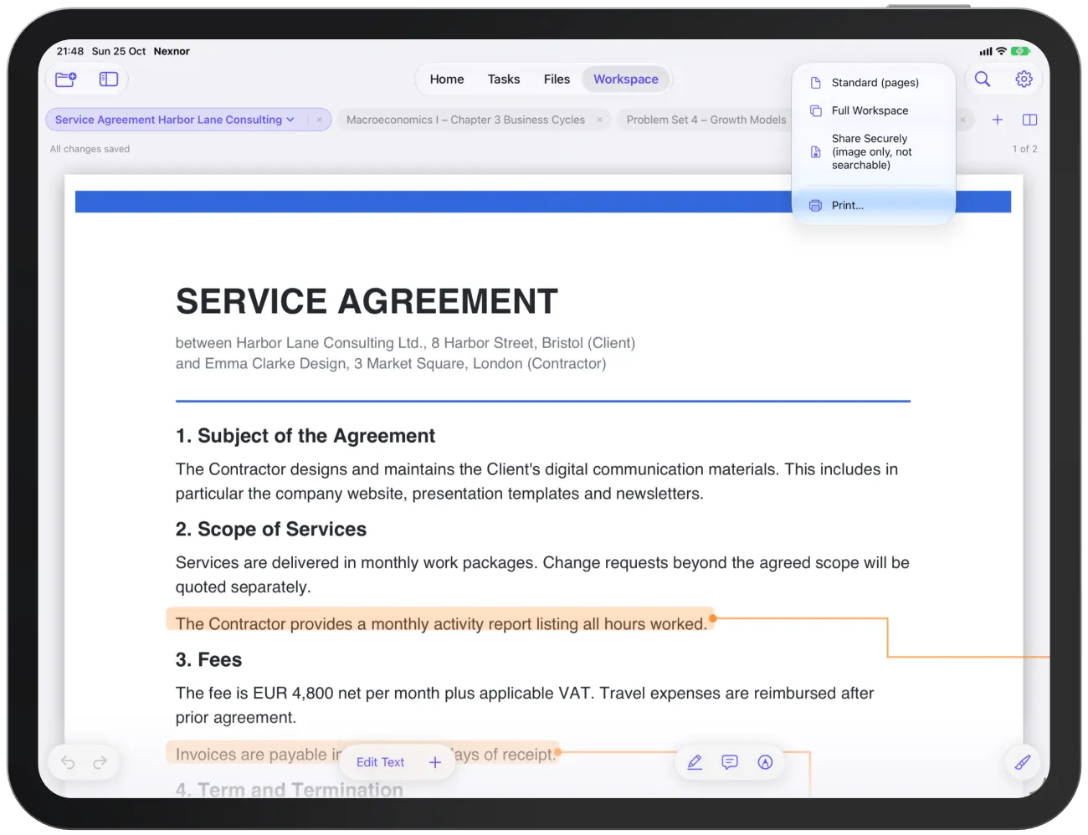Tap the plus next to Edit Text
The image size is (1088, 835).
(435, 762)
